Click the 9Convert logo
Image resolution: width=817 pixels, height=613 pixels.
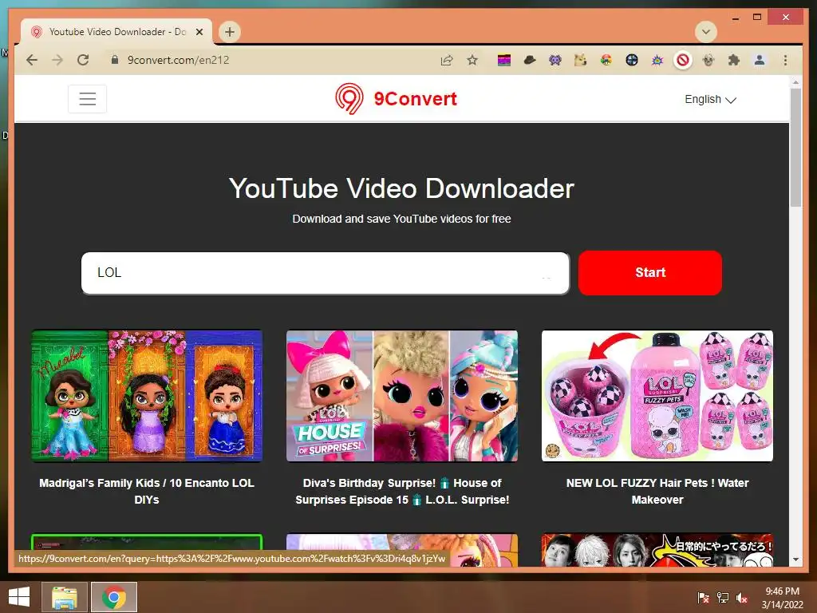coord(397,98)
